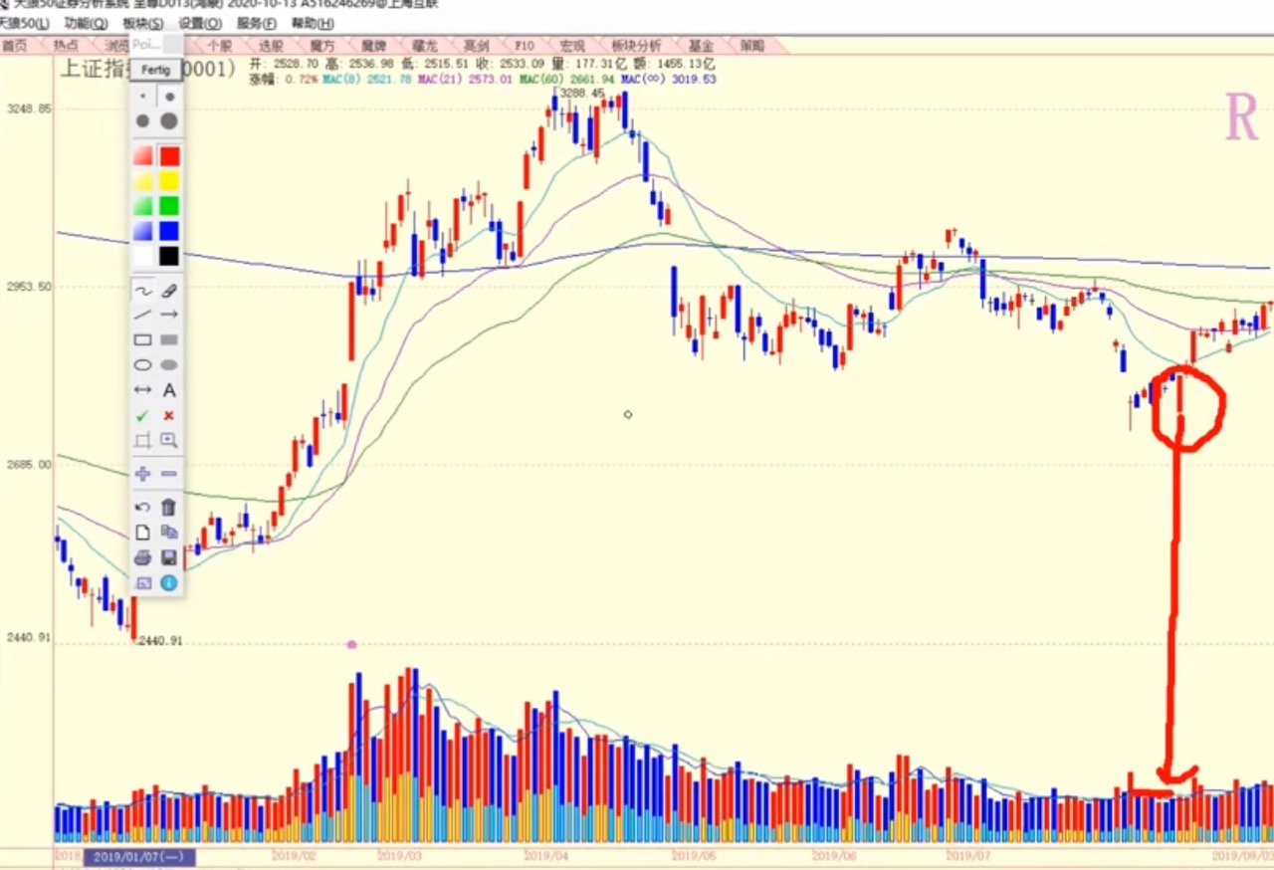Pick the solid green color swatch
The height and width of the screenshot is (870, 1274).
pos(169,206)
